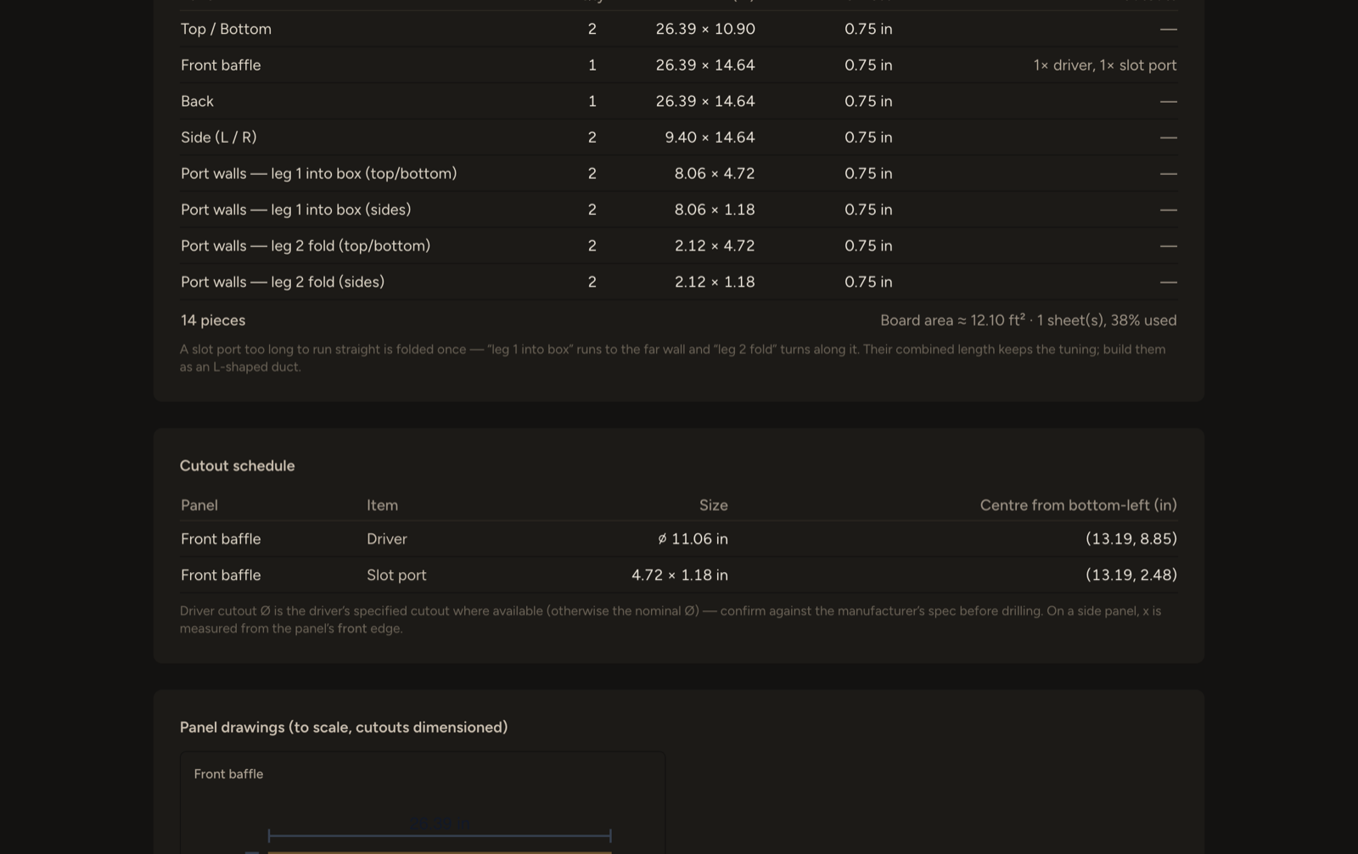Click the 0.75 in thickness for Side (L / R)
This screenshot has height=854, width=1358.
(868, 138)
